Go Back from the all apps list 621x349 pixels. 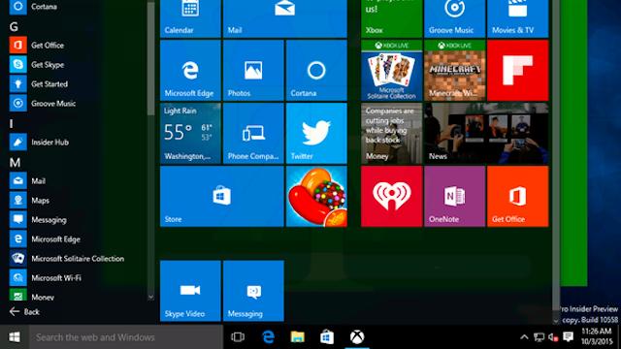coord(24,312)
